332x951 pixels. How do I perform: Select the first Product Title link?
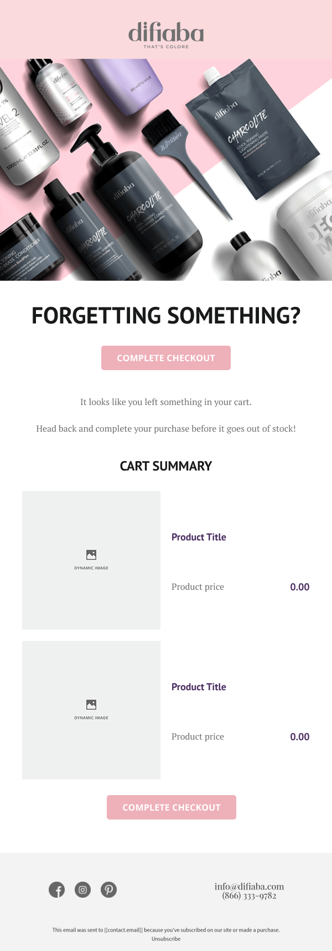(199, 537)
